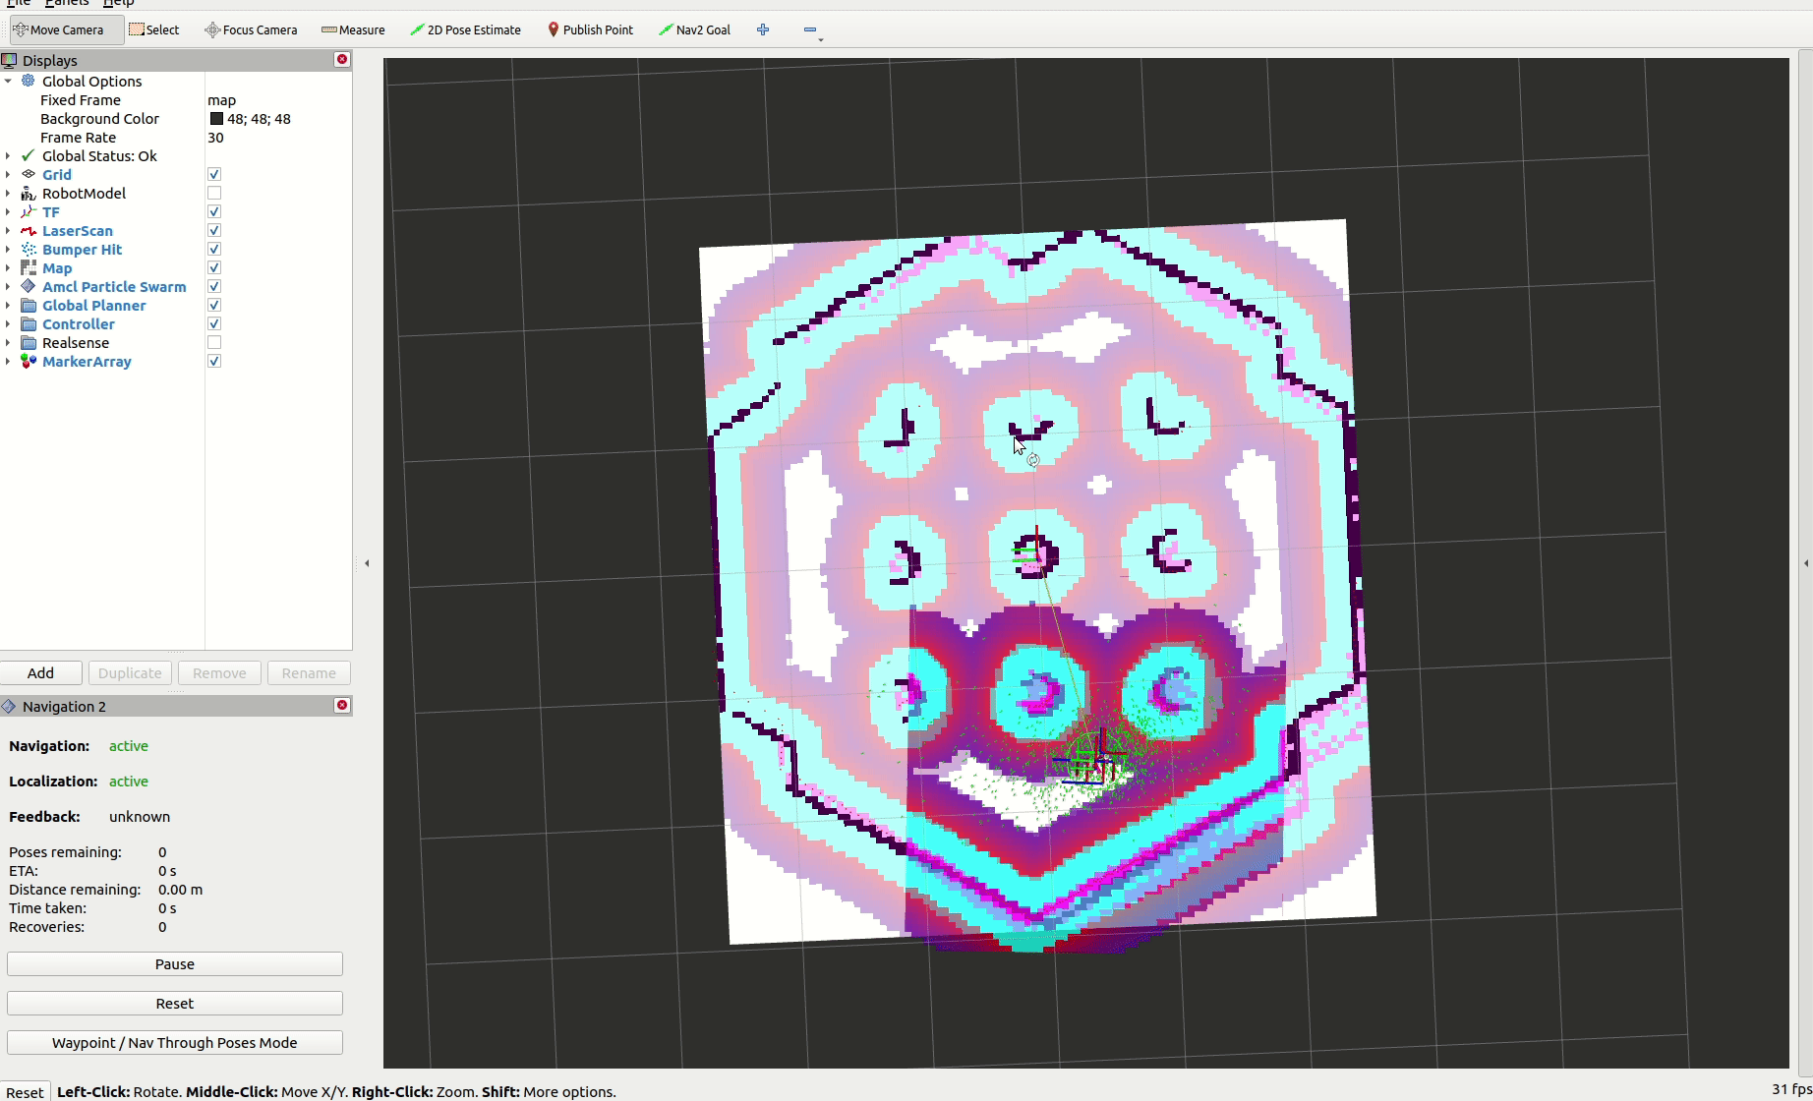Click the Grid display icon
Image resolution: width=1813 pixels, height=1101 pixels.
pos(29,174)
